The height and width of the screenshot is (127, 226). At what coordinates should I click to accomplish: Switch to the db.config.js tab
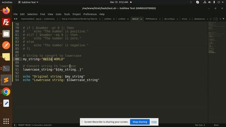point(169,19)
